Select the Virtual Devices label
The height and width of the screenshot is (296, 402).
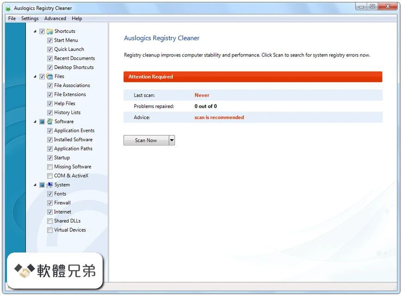click(70, 230)
